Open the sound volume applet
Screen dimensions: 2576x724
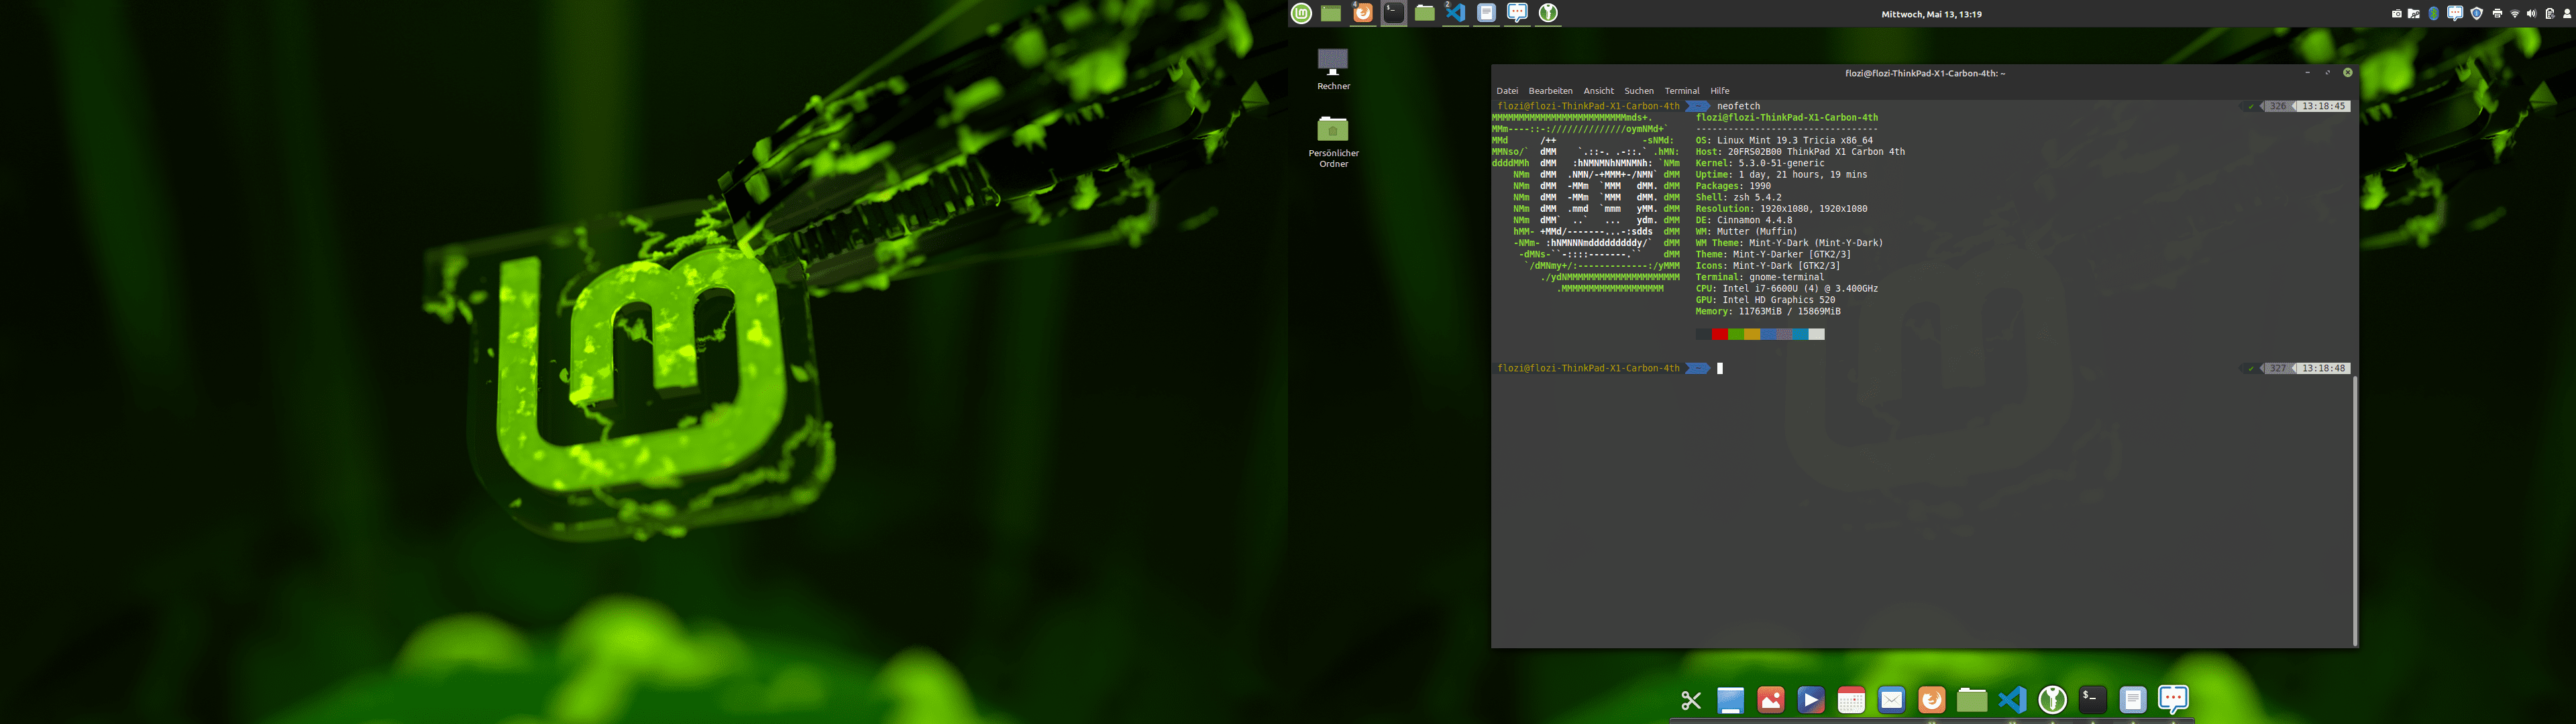tap(2532, 14)
